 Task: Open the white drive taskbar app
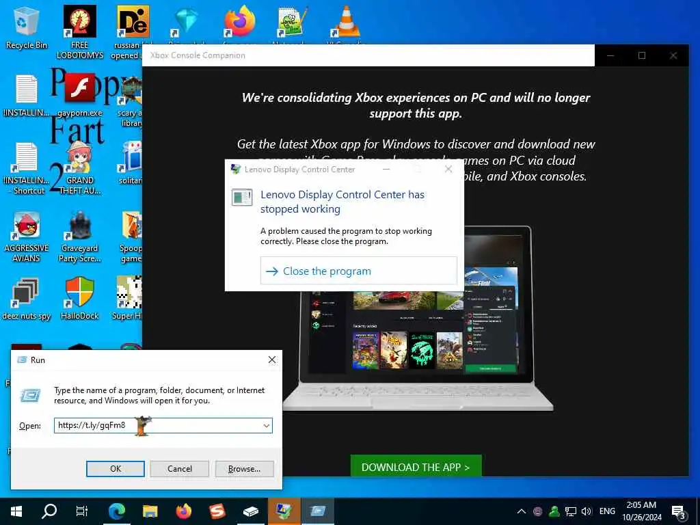coord(250,511)
